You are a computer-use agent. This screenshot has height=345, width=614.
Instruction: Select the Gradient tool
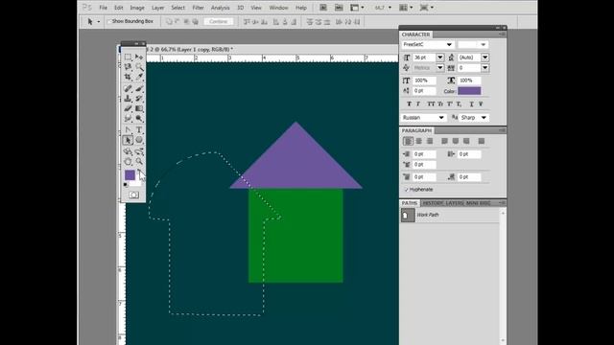coord(139,108)
